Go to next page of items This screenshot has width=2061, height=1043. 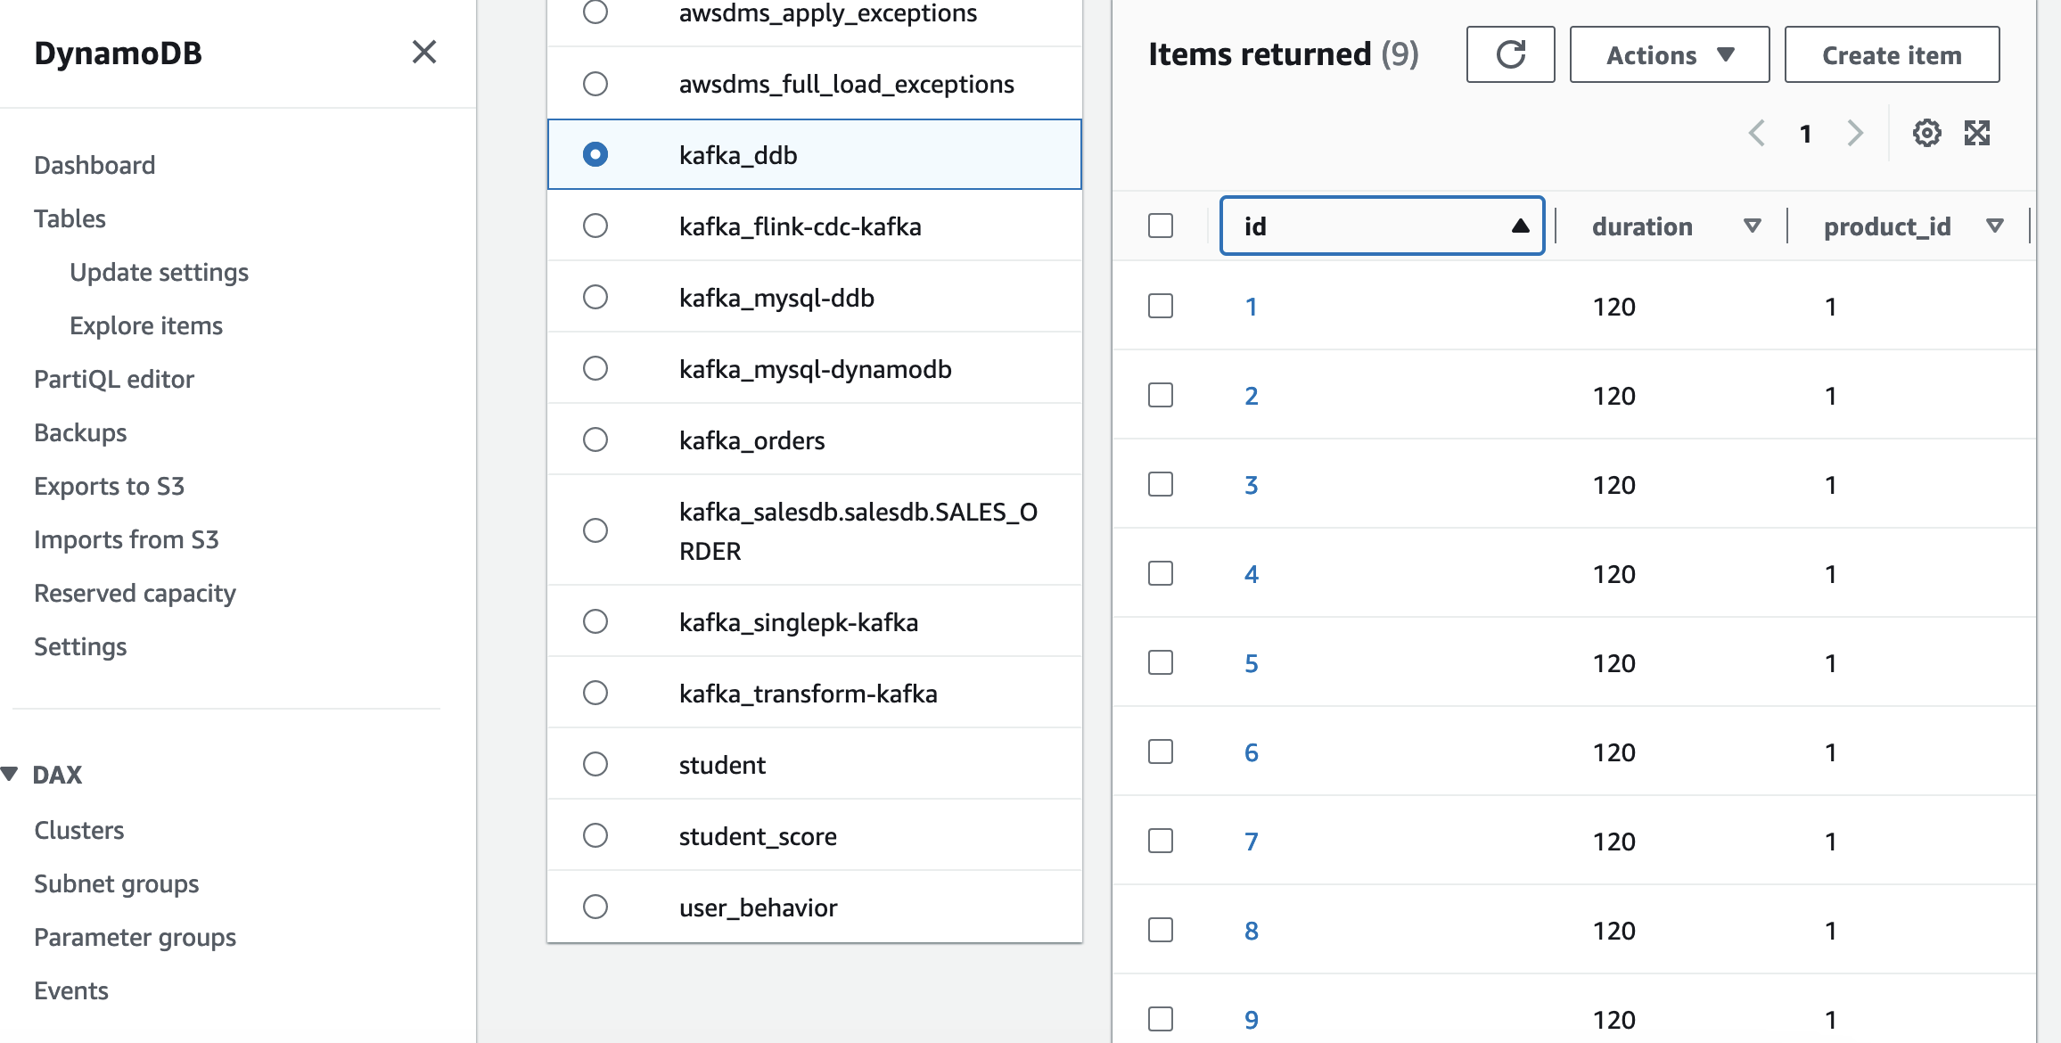click(1855, 134)
